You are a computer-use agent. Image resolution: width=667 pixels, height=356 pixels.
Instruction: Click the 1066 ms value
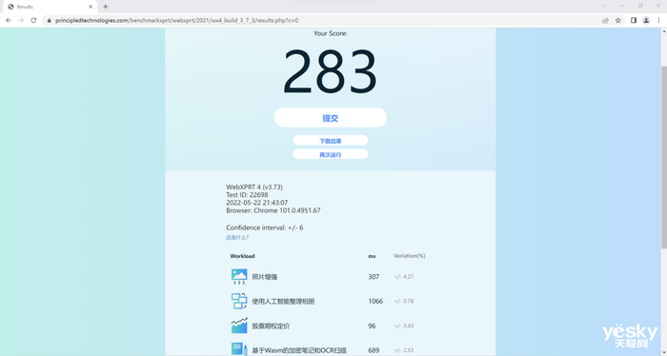click(375, 301)
